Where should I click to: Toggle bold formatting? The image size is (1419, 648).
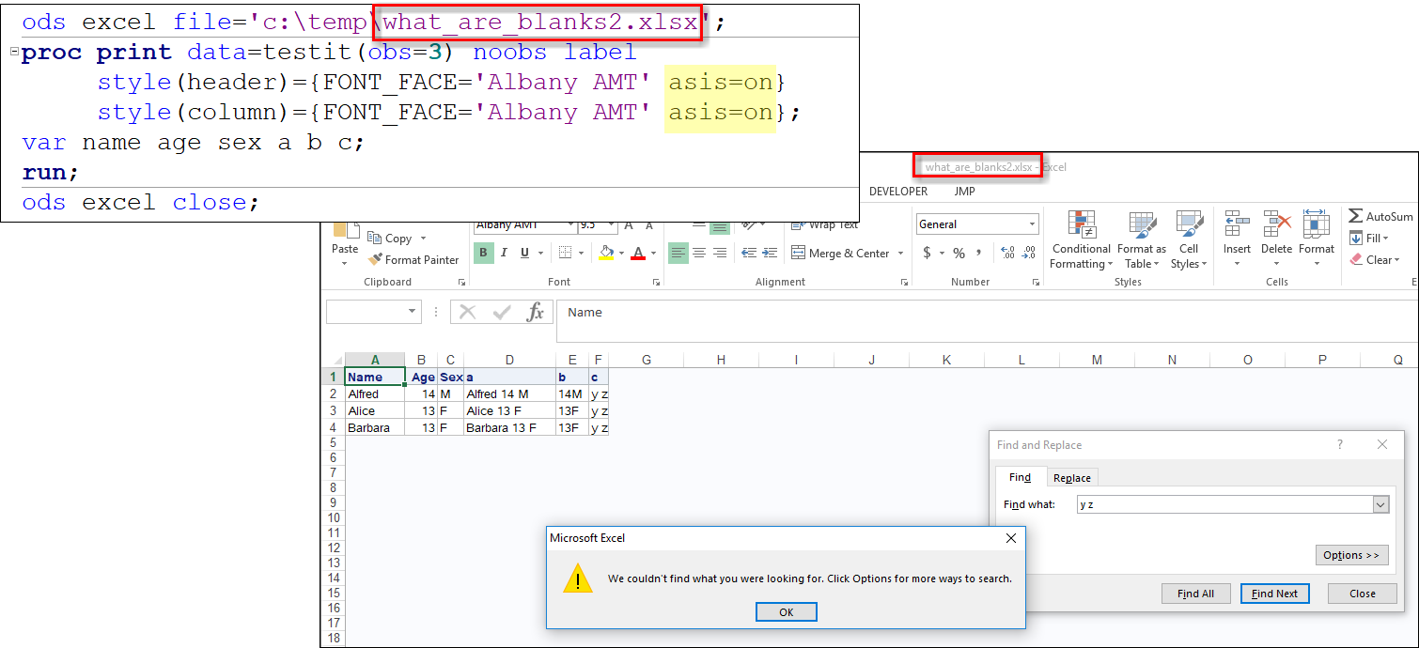[x=483, y=254]
